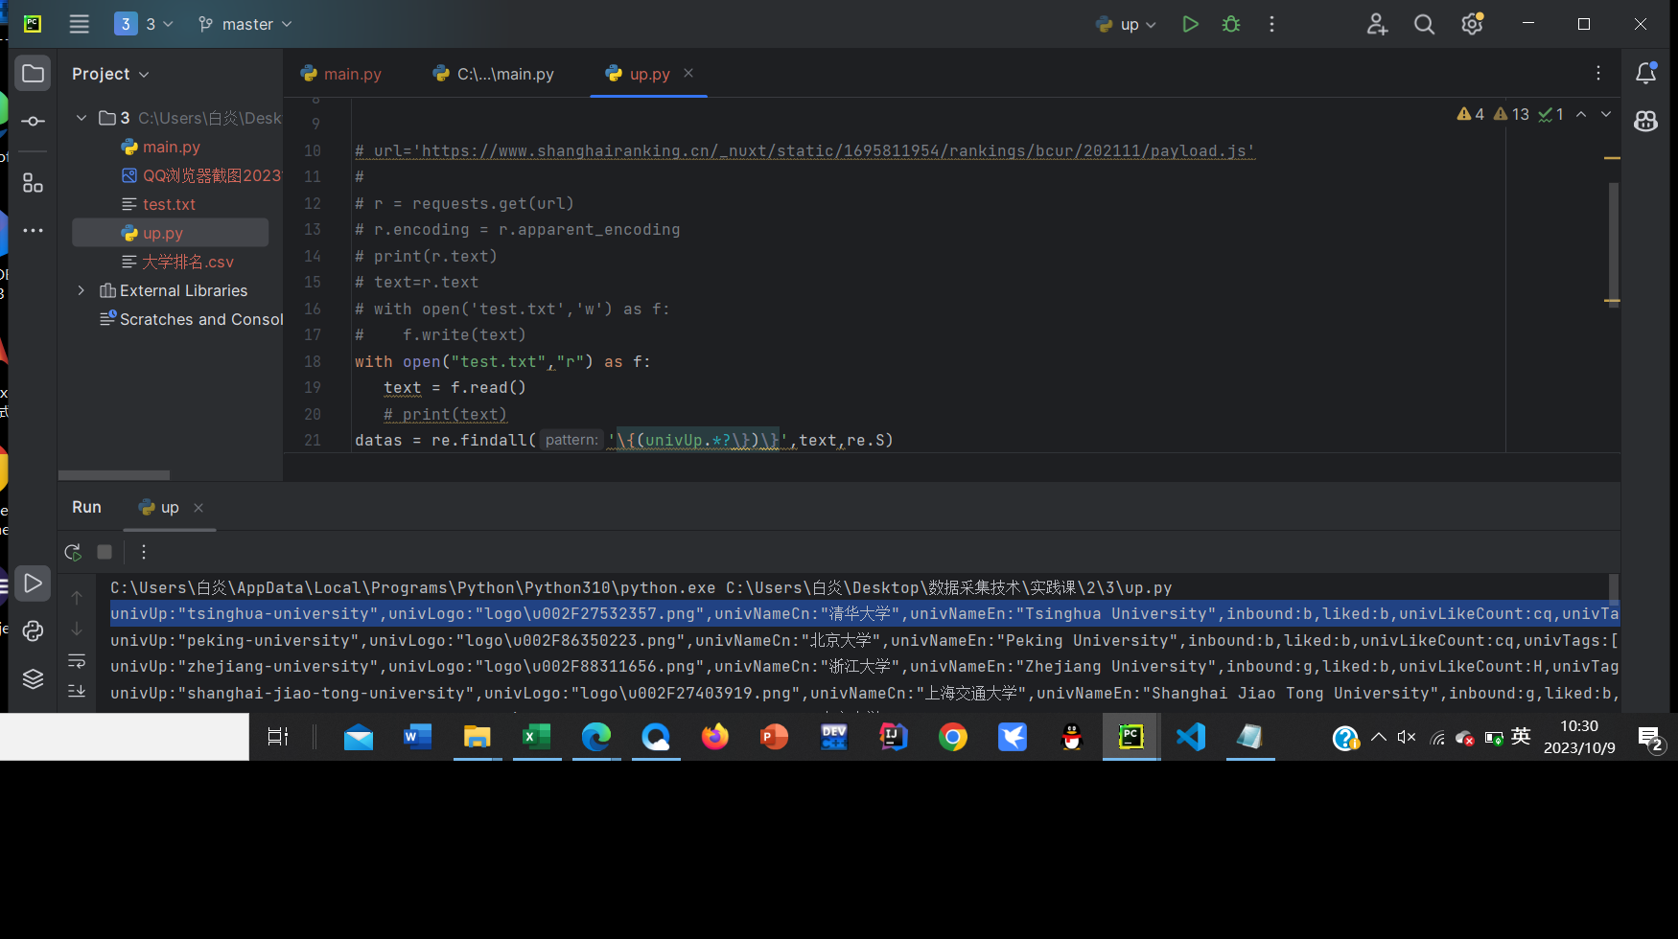Expand External Libraries node
1678x939 pixels.
(82, 290)
